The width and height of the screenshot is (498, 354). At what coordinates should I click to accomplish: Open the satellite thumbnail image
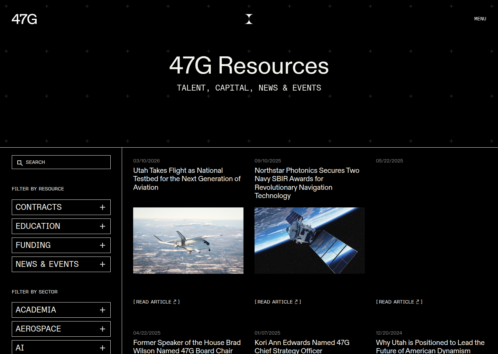310,241
